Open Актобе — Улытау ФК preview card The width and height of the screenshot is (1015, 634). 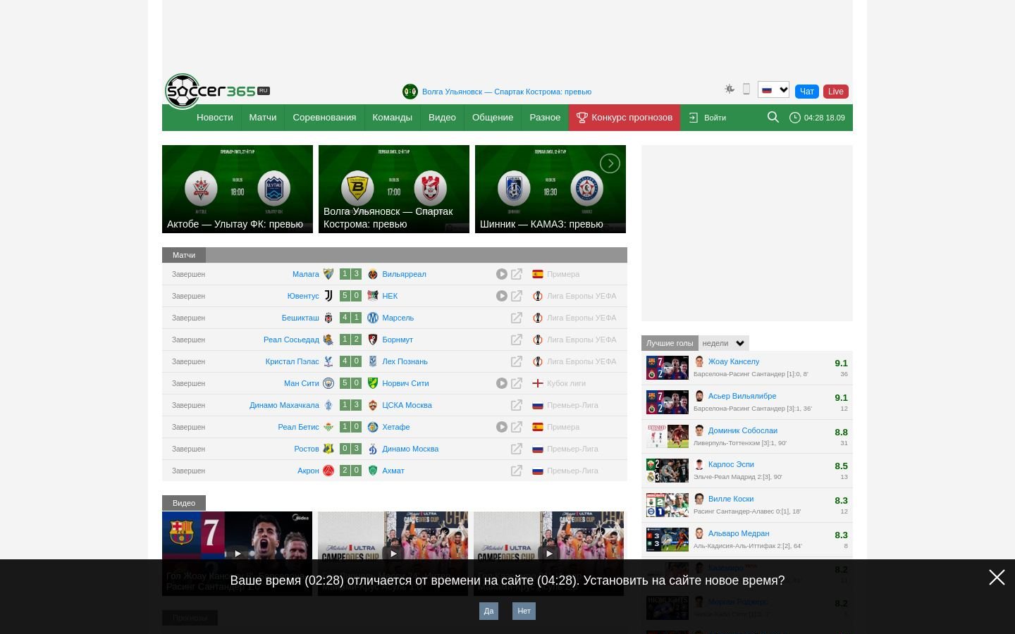click(238, 189)
